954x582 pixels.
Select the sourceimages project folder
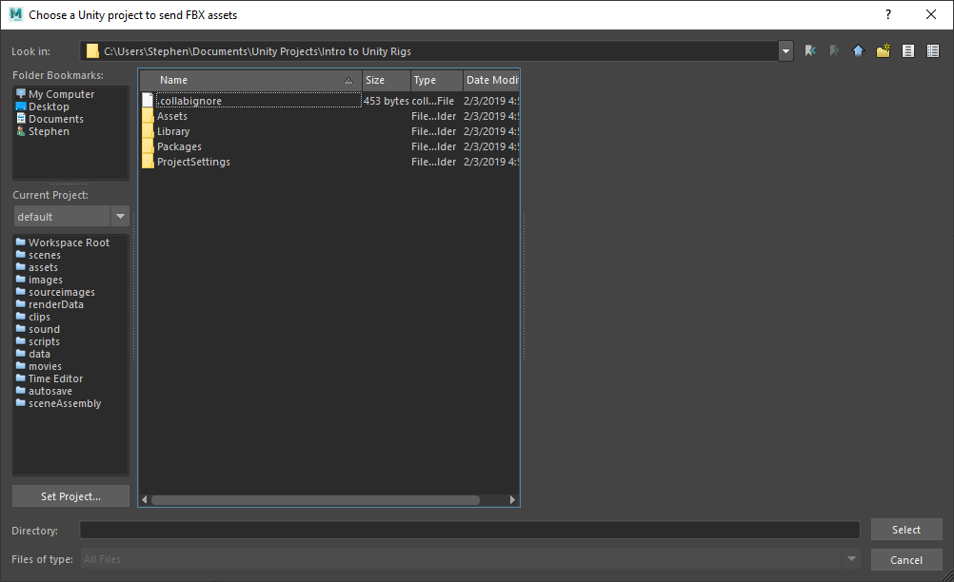[61, 292]
